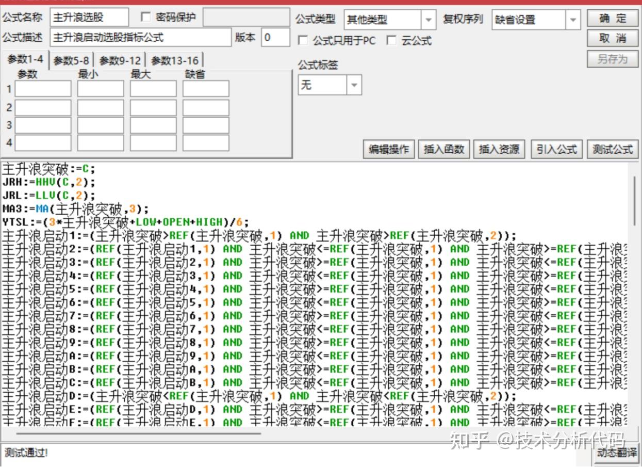This screenshot has height=467, width=642.
Task: Click code line defining 主升浪启动5
Action: point(314,289)
